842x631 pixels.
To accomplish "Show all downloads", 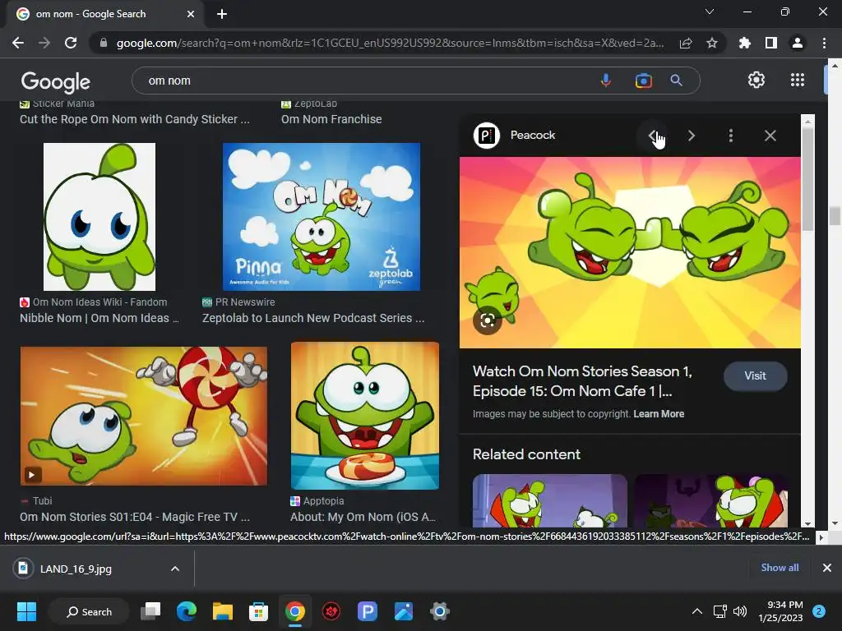I will (x=780, y=568).
